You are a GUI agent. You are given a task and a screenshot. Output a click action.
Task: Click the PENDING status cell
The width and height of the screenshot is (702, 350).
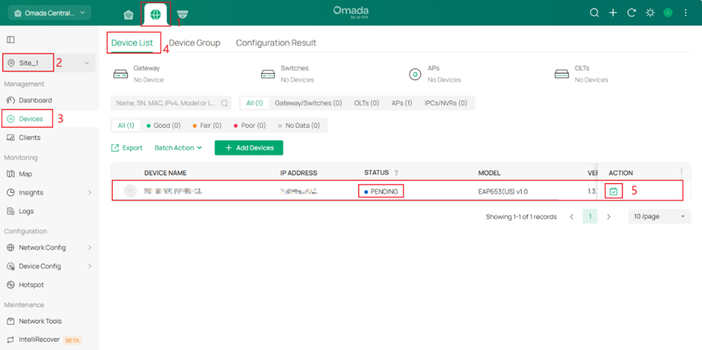pos(381,191)
